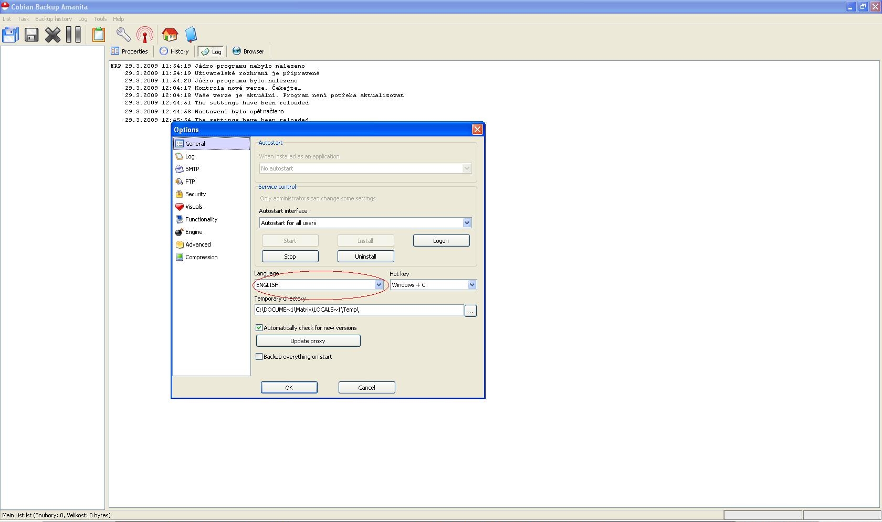This screenshot has height=522, width=882.
Task: Click the blue book toolbar icon
Action: point(191,35)
